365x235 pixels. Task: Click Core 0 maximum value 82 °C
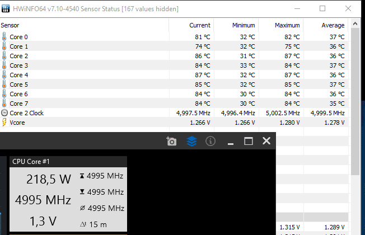coord(292,37)
